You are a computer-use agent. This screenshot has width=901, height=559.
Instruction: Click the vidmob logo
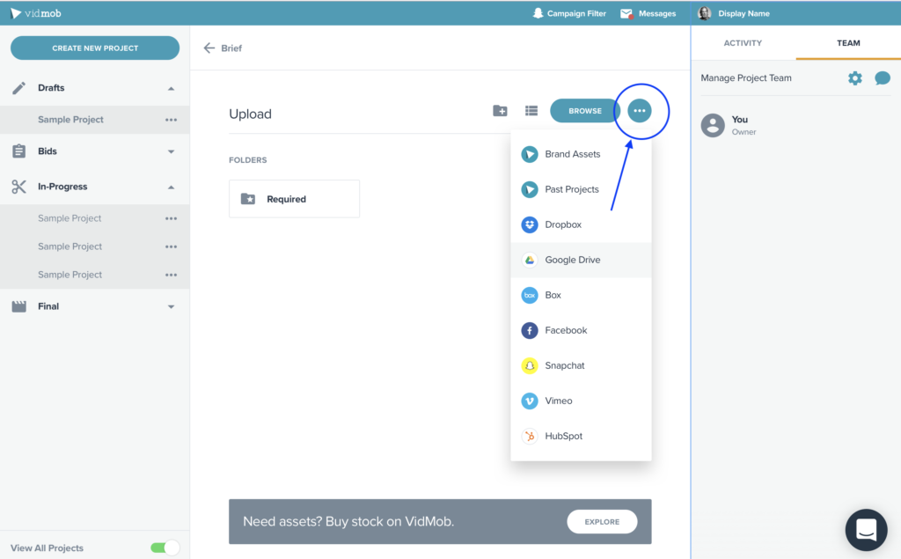(x=35, y=13)
